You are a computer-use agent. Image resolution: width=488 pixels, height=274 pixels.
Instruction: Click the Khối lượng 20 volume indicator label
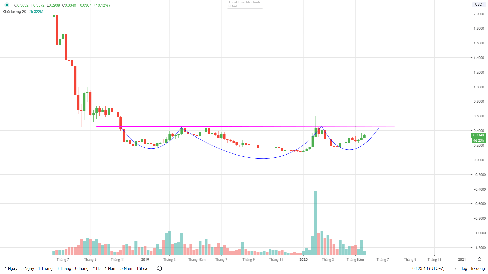(x=14, y=12)
